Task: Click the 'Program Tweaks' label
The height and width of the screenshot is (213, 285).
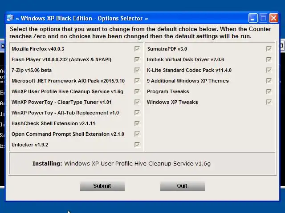Action: coord(168,92)
